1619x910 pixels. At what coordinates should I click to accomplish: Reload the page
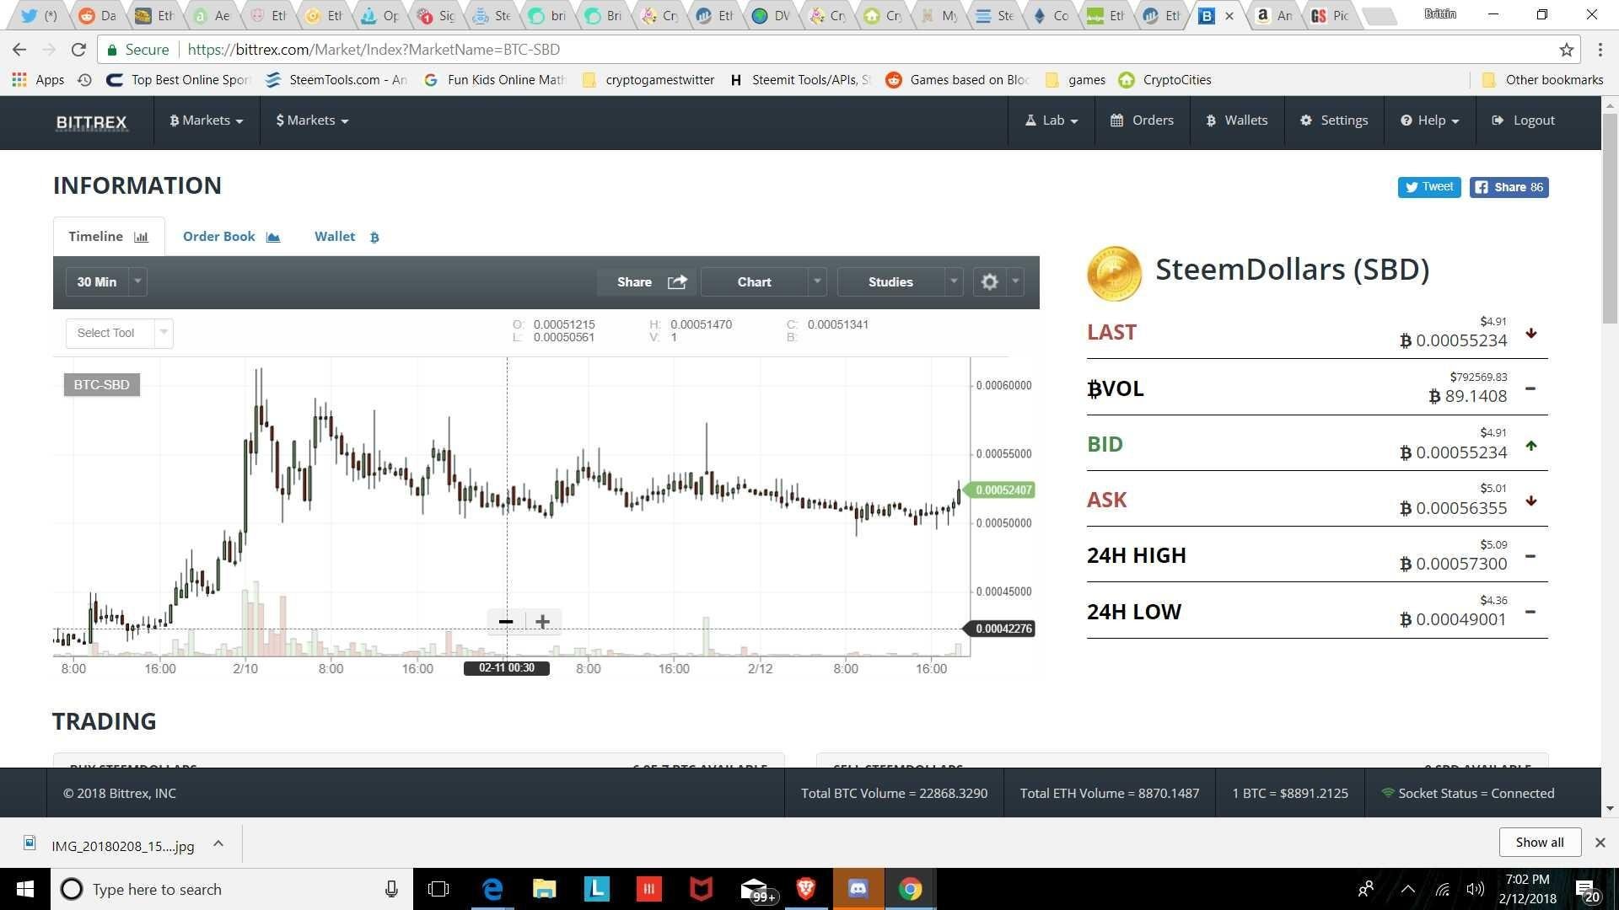[x=78, y=50]
